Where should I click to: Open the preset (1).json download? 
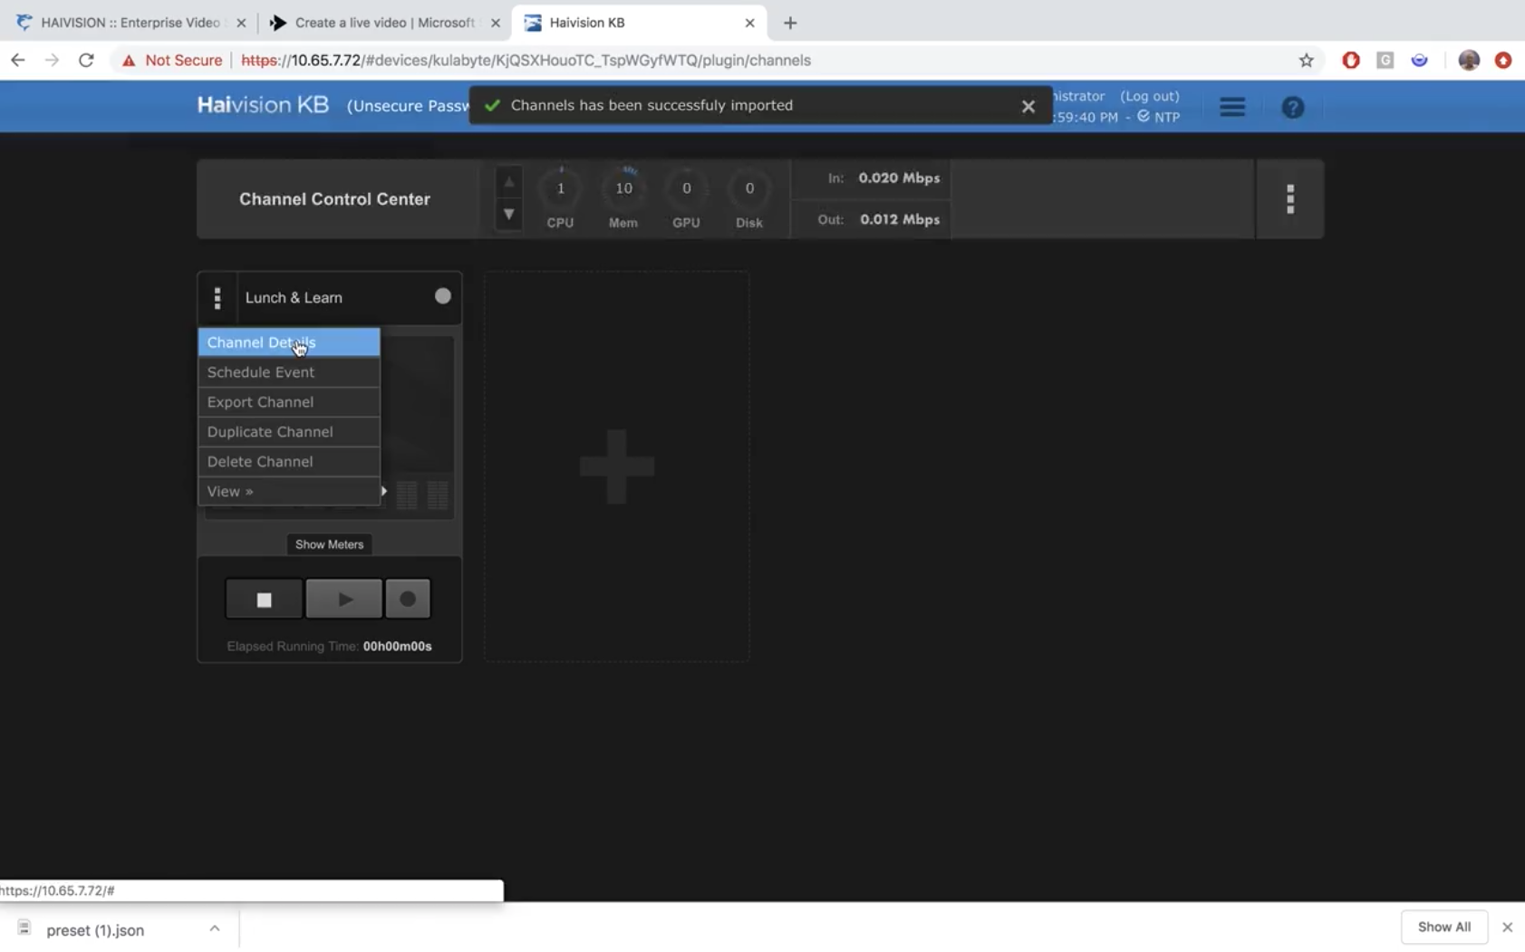[x=95, y=930]
